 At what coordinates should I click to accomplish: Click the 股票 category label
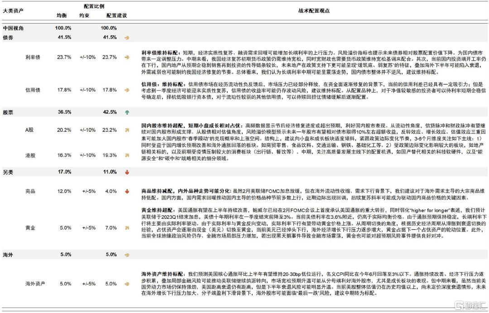pyautogui.click(x=8, y=112)
